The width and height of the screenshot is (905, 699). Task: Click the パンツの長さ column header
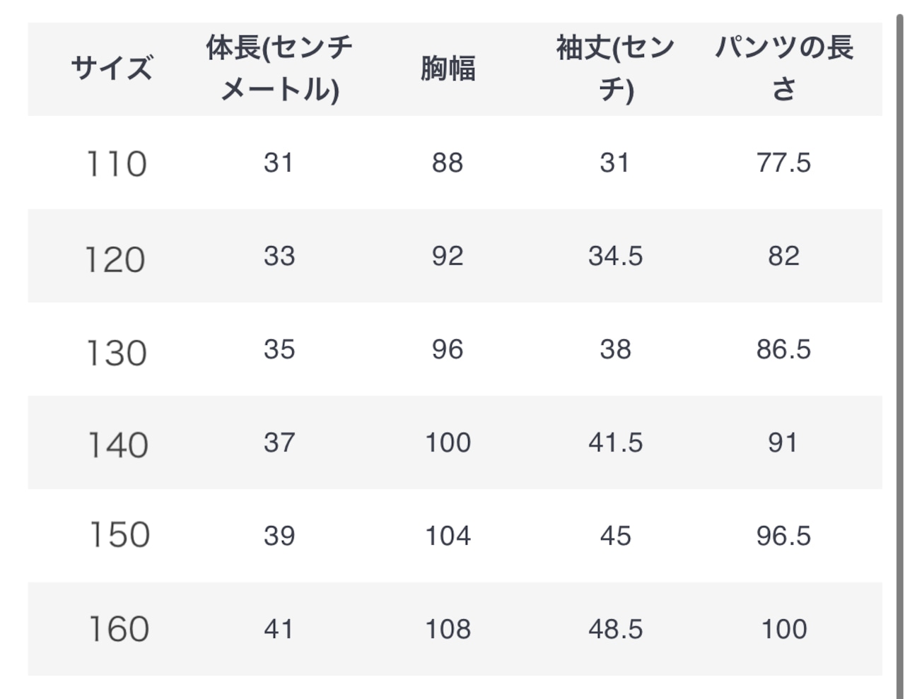pyautogui.click(x=783, y=69)
